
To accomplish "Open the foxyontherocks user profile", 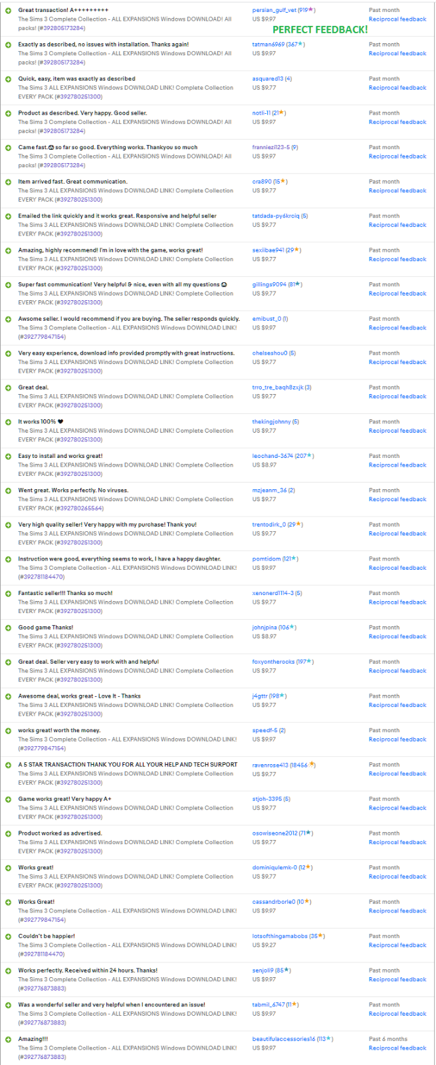I will (273, 662).
